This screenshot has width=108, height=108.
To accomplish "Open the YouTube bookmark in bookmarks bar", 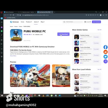I will point(10,18).
